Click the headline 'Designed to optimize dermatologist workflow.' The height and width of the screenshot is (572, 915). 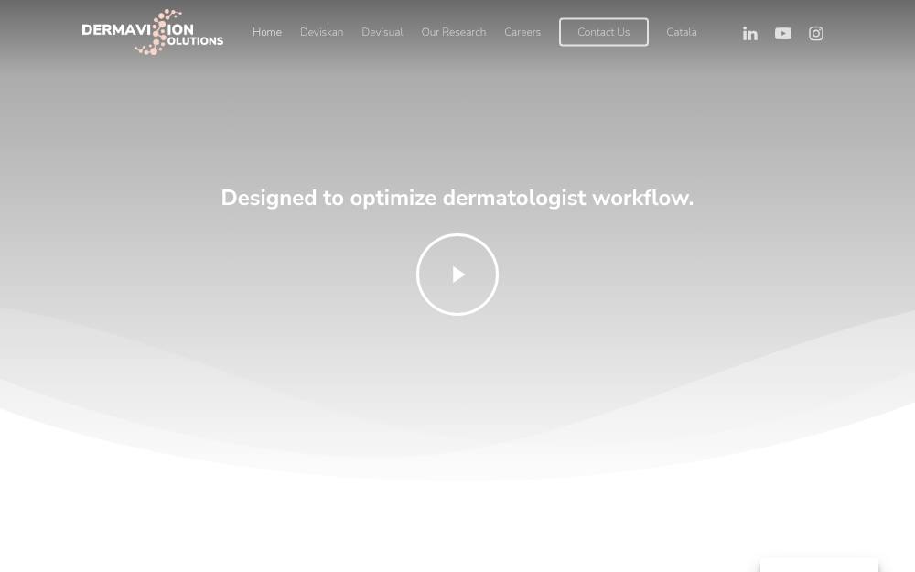point(457,198)
